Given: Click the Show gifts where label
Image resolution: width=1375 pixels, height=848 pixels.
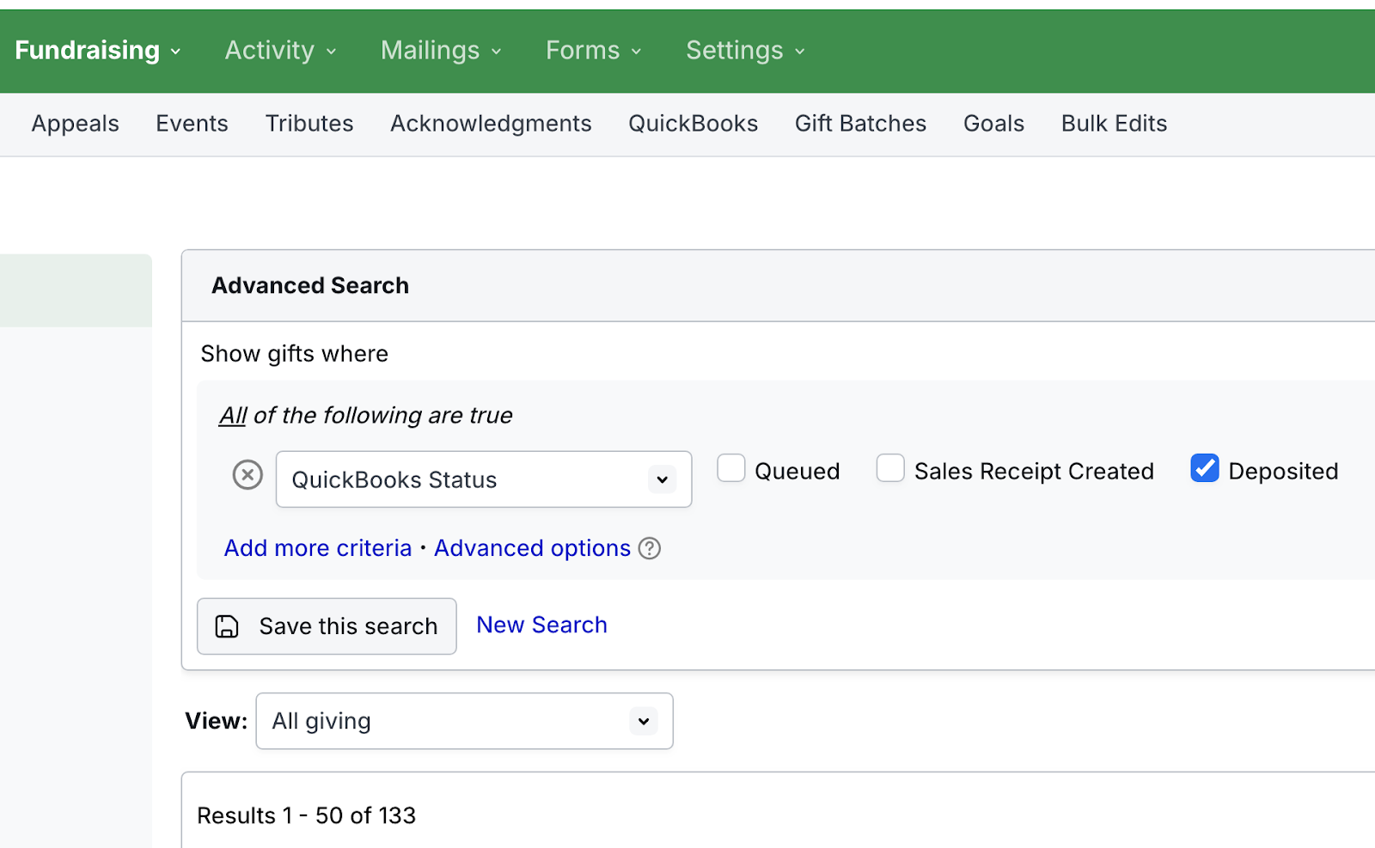Looking at the screenshot, I should pos(294,354).
